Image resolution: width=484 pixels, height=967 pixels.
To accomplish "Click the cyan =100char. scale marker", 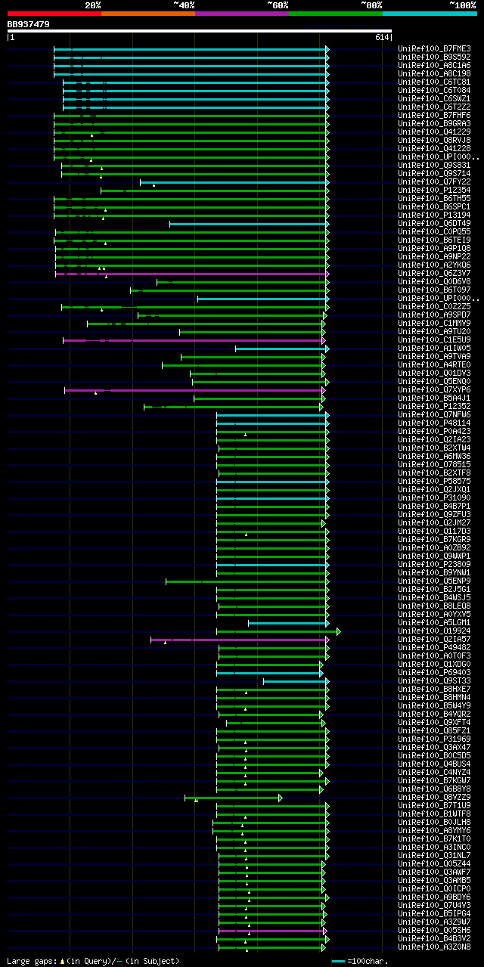I will pos(338,961).
